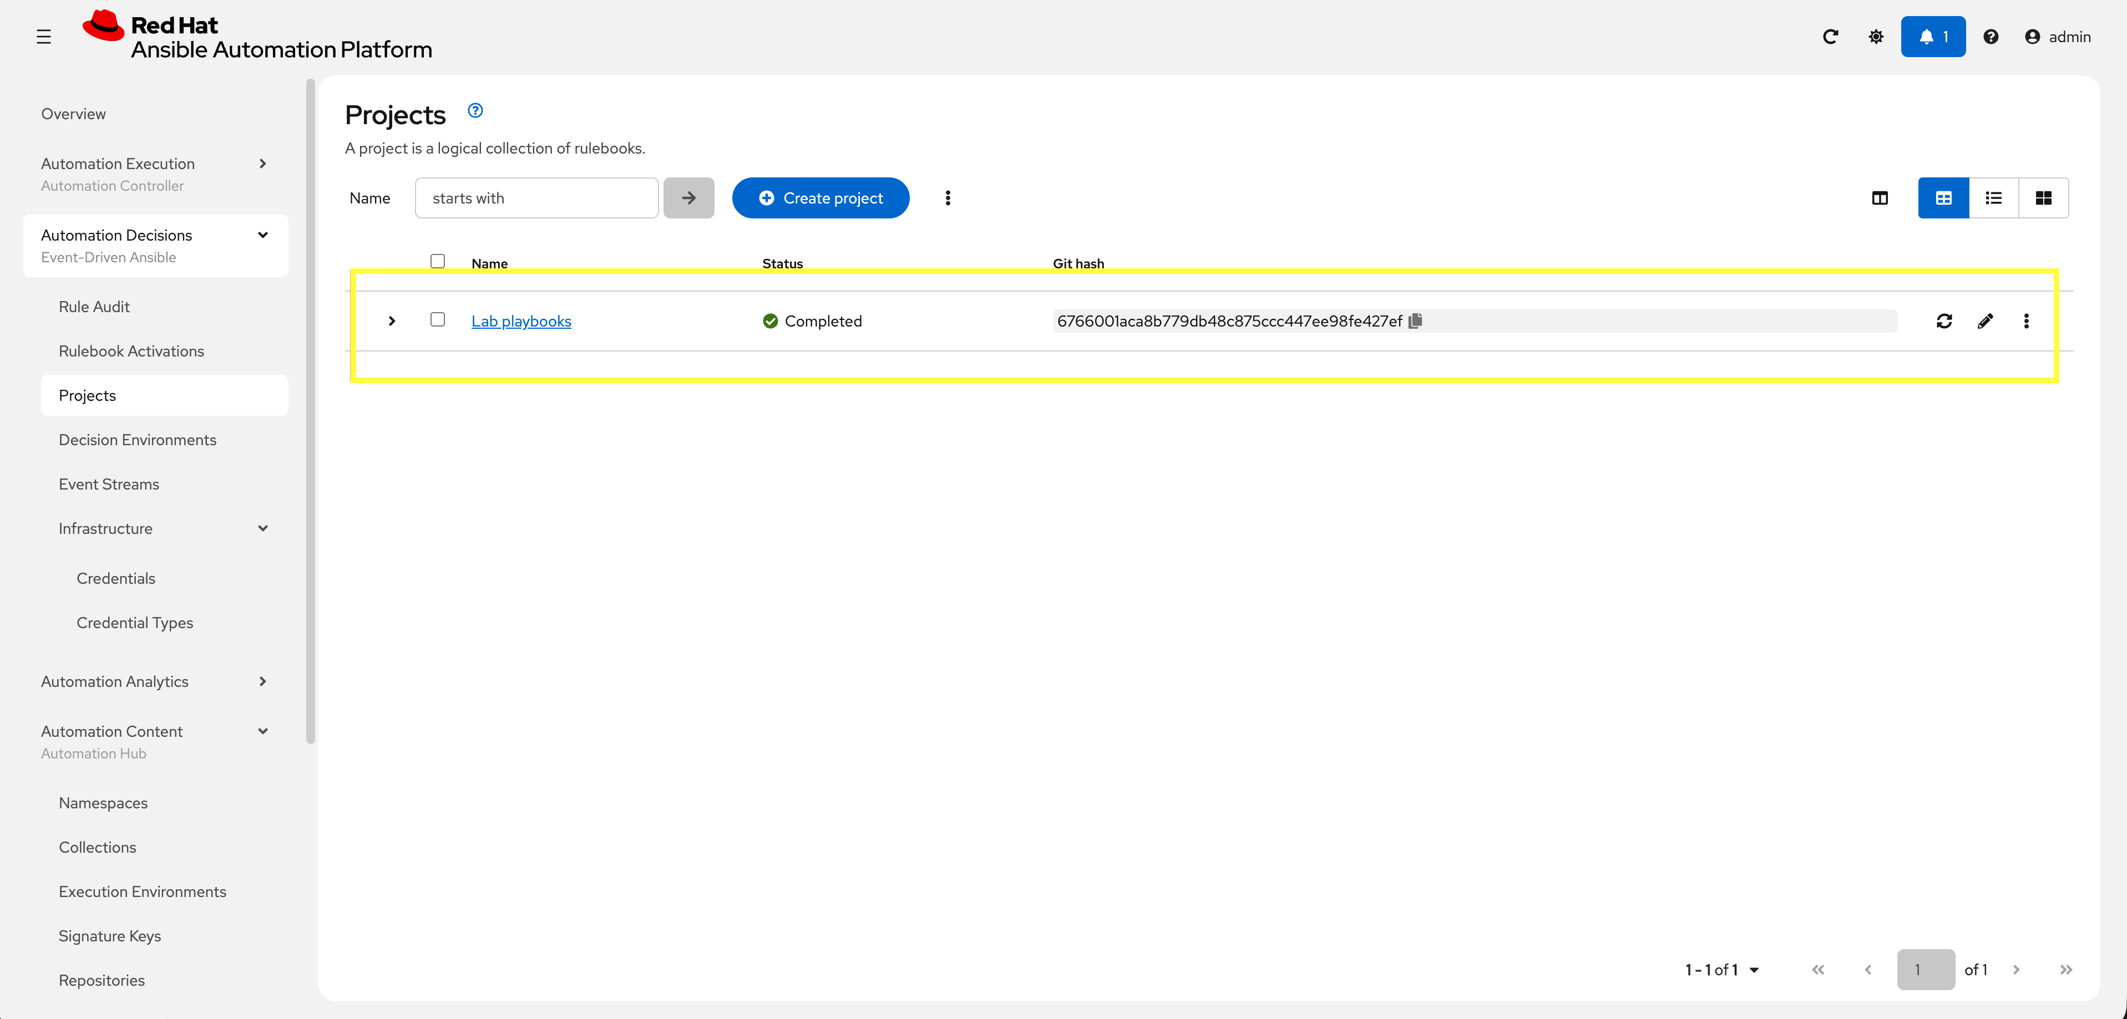Copy the Git hash value
Screen dimensions: 2127x1019
coord(1415,321)
